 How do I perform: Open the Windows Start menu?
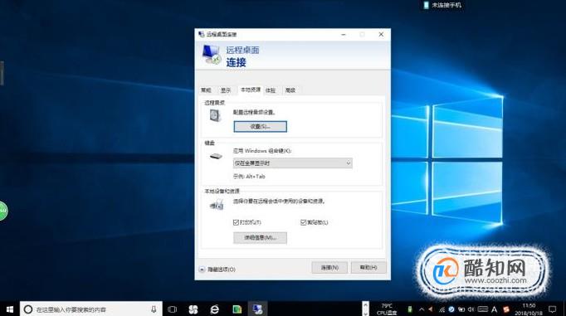(x=10, y=309)
